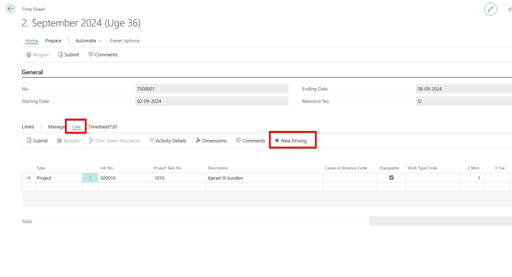
Task: Open the Timesheet720 tab
Action: [102, 127]
